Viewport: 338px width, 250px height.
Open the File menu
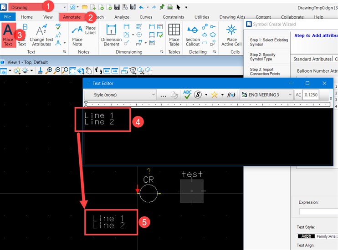(x=7, y=17)
